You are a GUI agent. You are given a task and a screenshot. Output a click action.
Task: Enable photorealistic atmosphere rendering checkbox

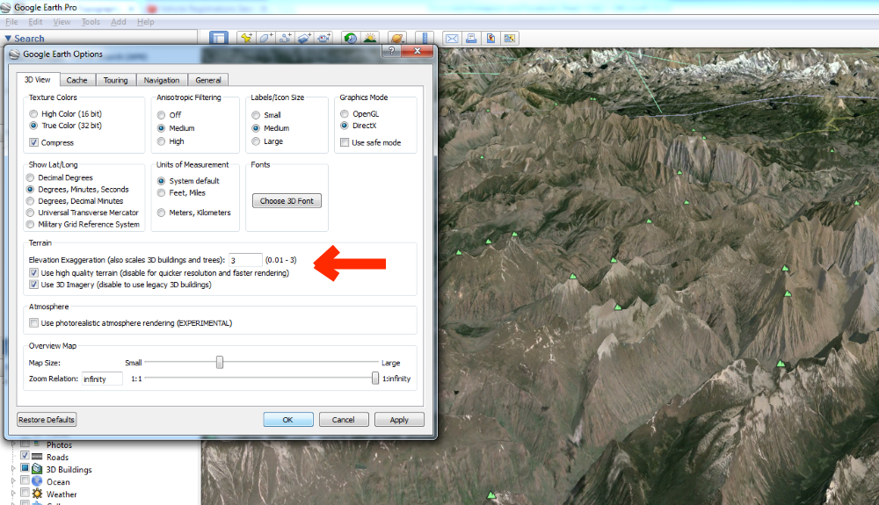pos(33,323)
